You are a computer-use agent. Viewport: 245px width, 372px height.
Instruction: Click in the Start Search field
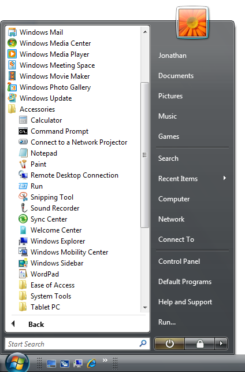click(77, 344)
